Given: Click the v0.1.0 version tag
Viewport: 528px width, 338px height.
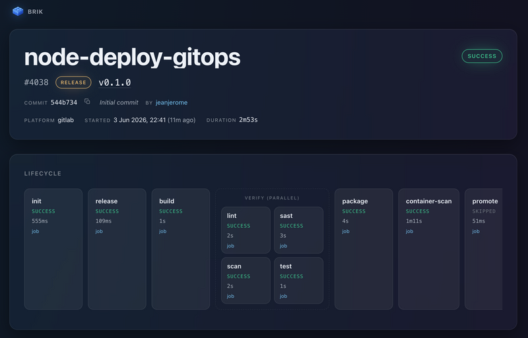Looking at the screenshot, I should pos(114,83).
